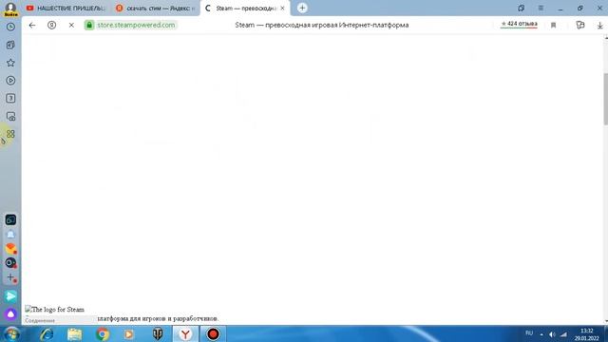
Task: Open the open-tabs counter icon showing 3
Action: [10, 98]
